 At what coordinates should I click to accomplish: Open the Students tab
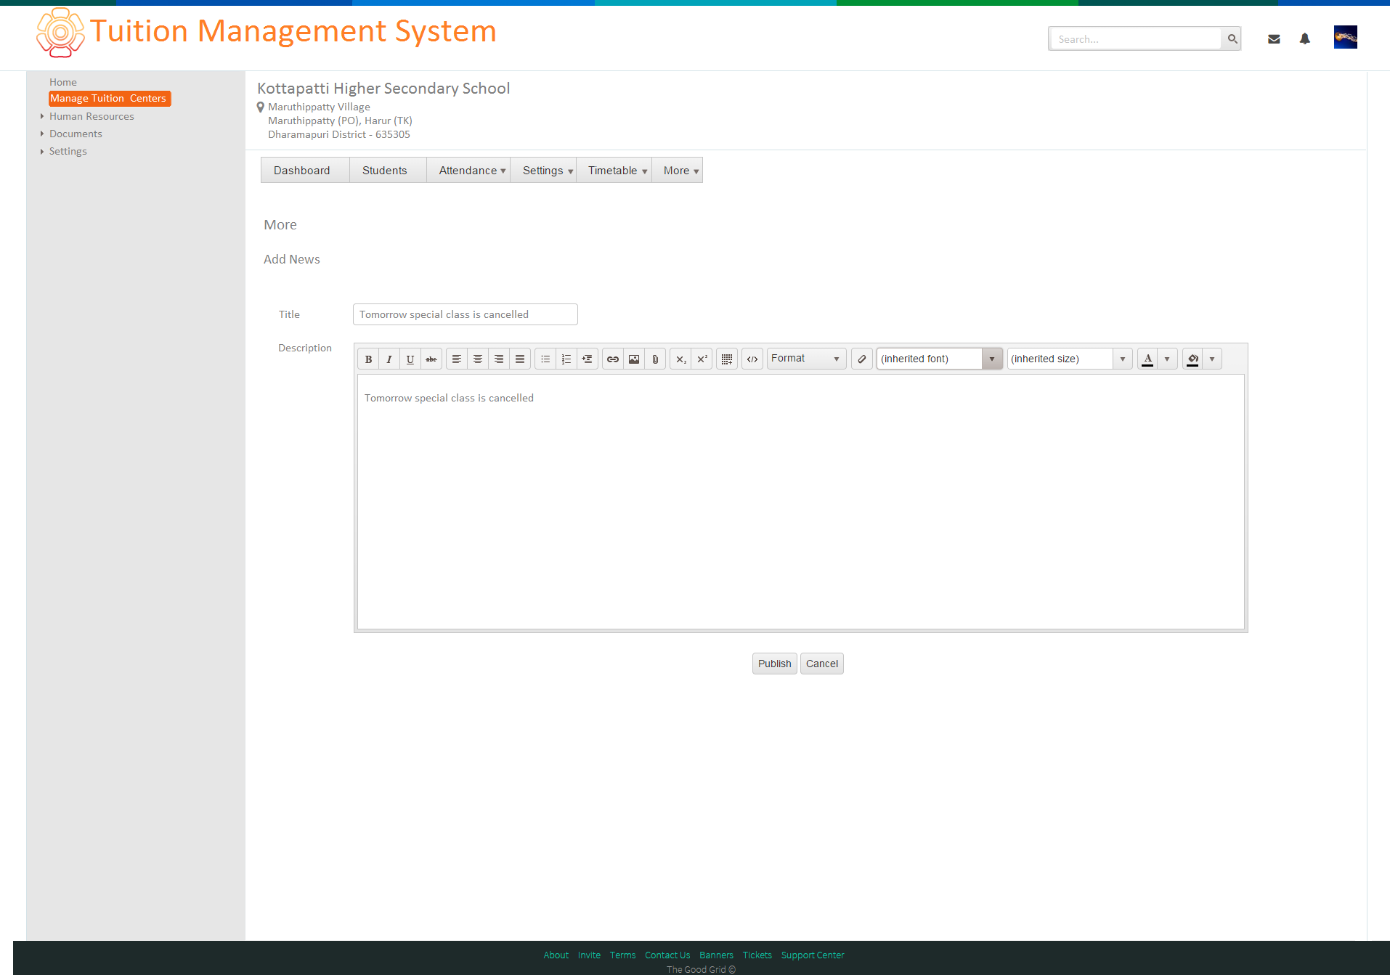(385, 170)
